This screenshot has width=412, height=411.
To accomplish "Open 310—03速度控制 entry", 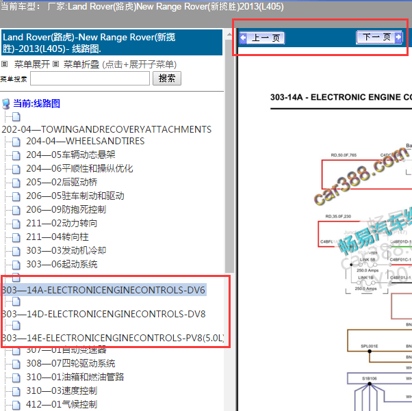I will [x=62, y=390].
